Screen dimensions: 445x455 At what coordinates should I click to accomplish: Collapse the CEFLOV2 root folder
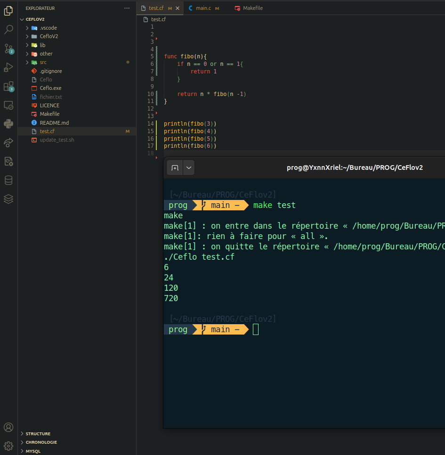22,19
